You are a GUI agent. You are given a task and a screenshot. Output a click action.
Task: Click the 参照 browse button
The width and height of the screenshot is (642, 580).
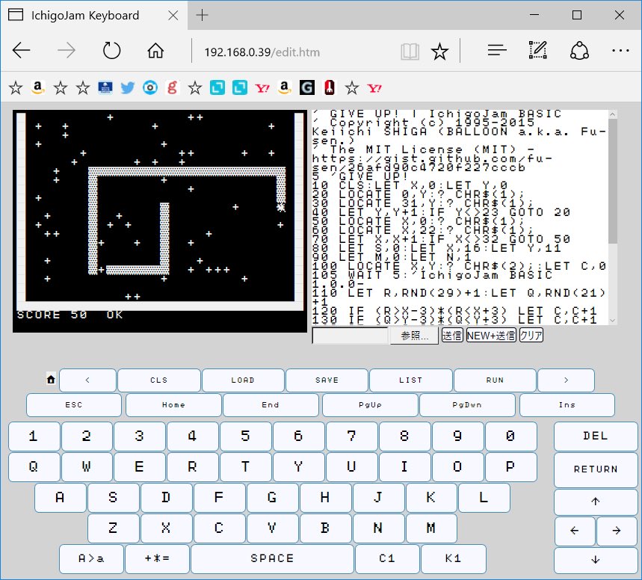(x=414, y=336)
